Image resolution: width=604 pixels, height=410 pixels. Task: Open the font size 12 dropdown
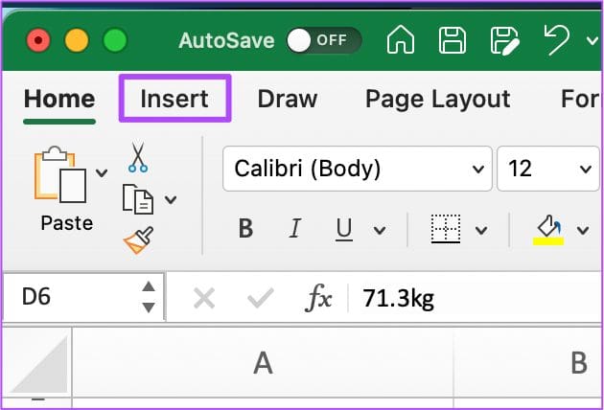[584, 170]
